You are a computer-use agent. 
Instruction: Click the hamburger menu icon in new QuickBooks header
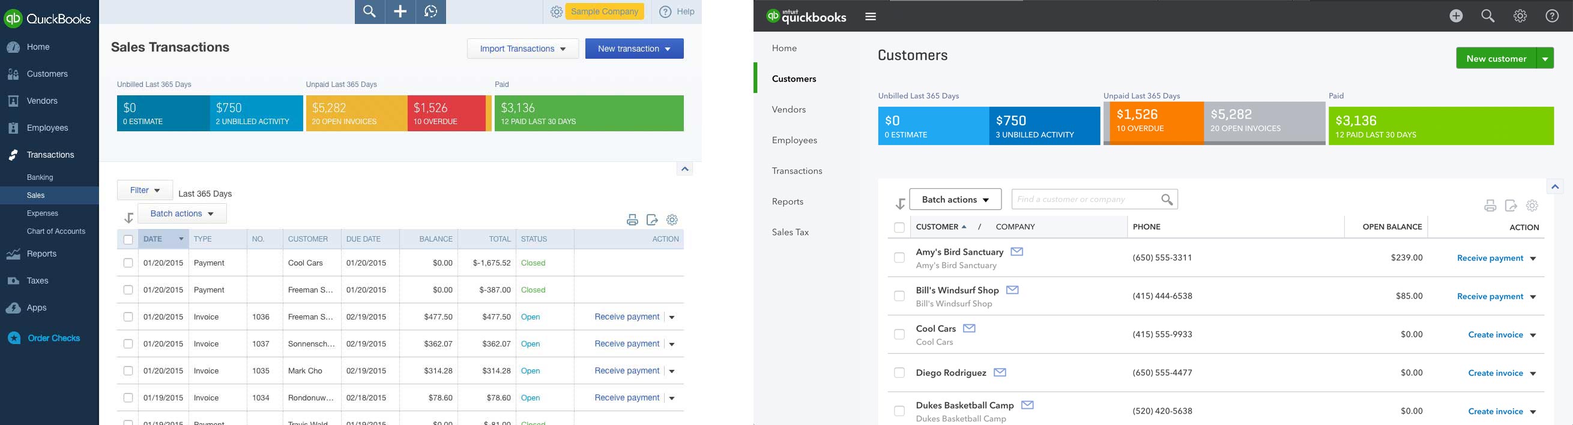[x=871, y=16]
